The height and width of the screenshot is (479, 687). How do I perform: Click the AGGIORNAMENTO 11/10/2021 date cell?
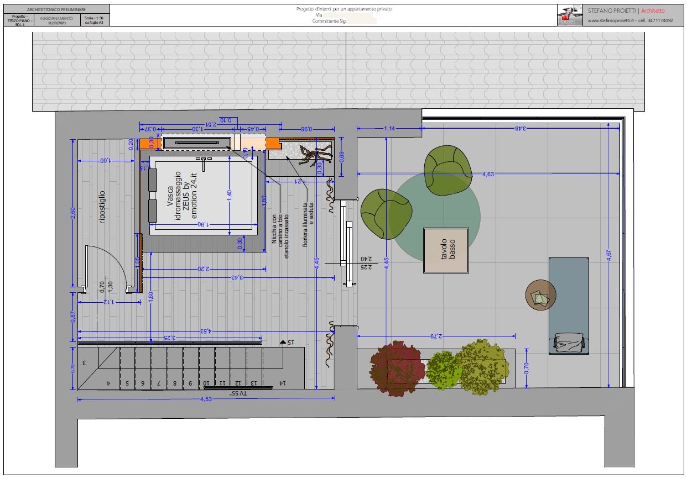[x=56, y=20]
